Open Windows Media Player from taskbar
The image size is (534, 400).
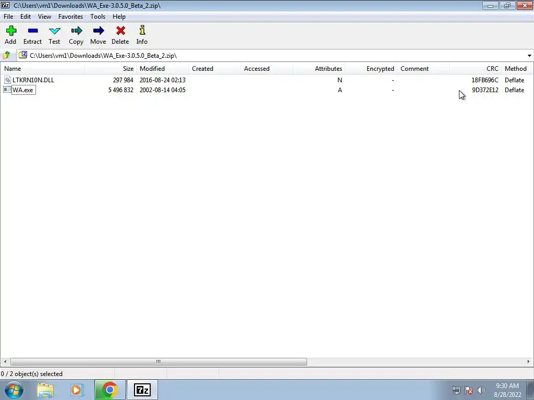[x=77, y=390]
